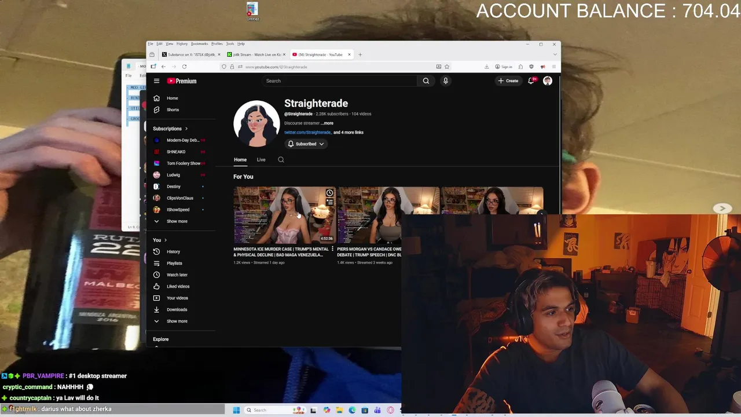Open Microsoft Edge from taskbar

tap(352, 410)
